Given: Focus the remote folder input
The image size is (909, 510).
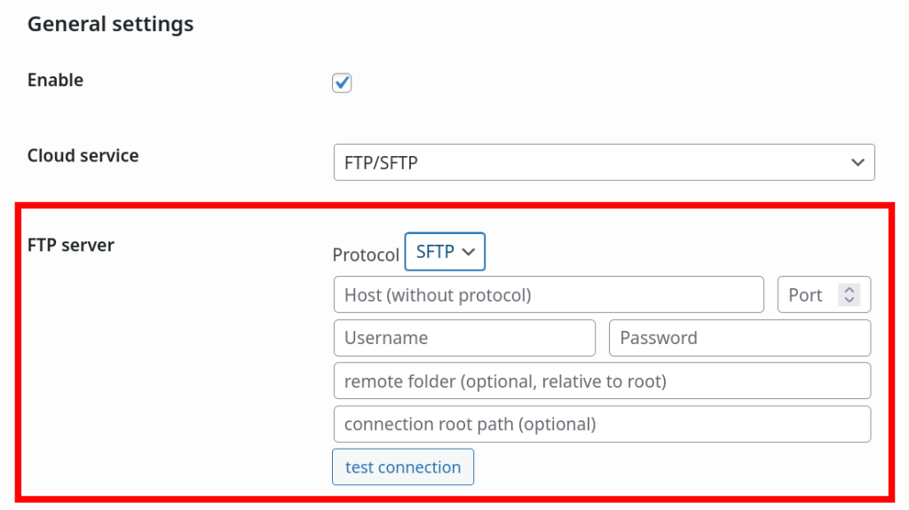Looking at the screenshot, I should [602, 381].
